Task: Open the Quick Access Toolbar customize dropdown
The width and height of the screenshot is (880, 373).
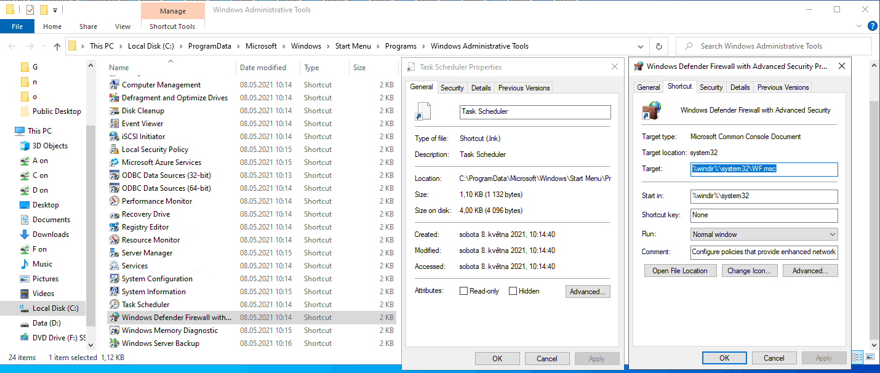Action: pyautogui.click(x=55, y=10)
